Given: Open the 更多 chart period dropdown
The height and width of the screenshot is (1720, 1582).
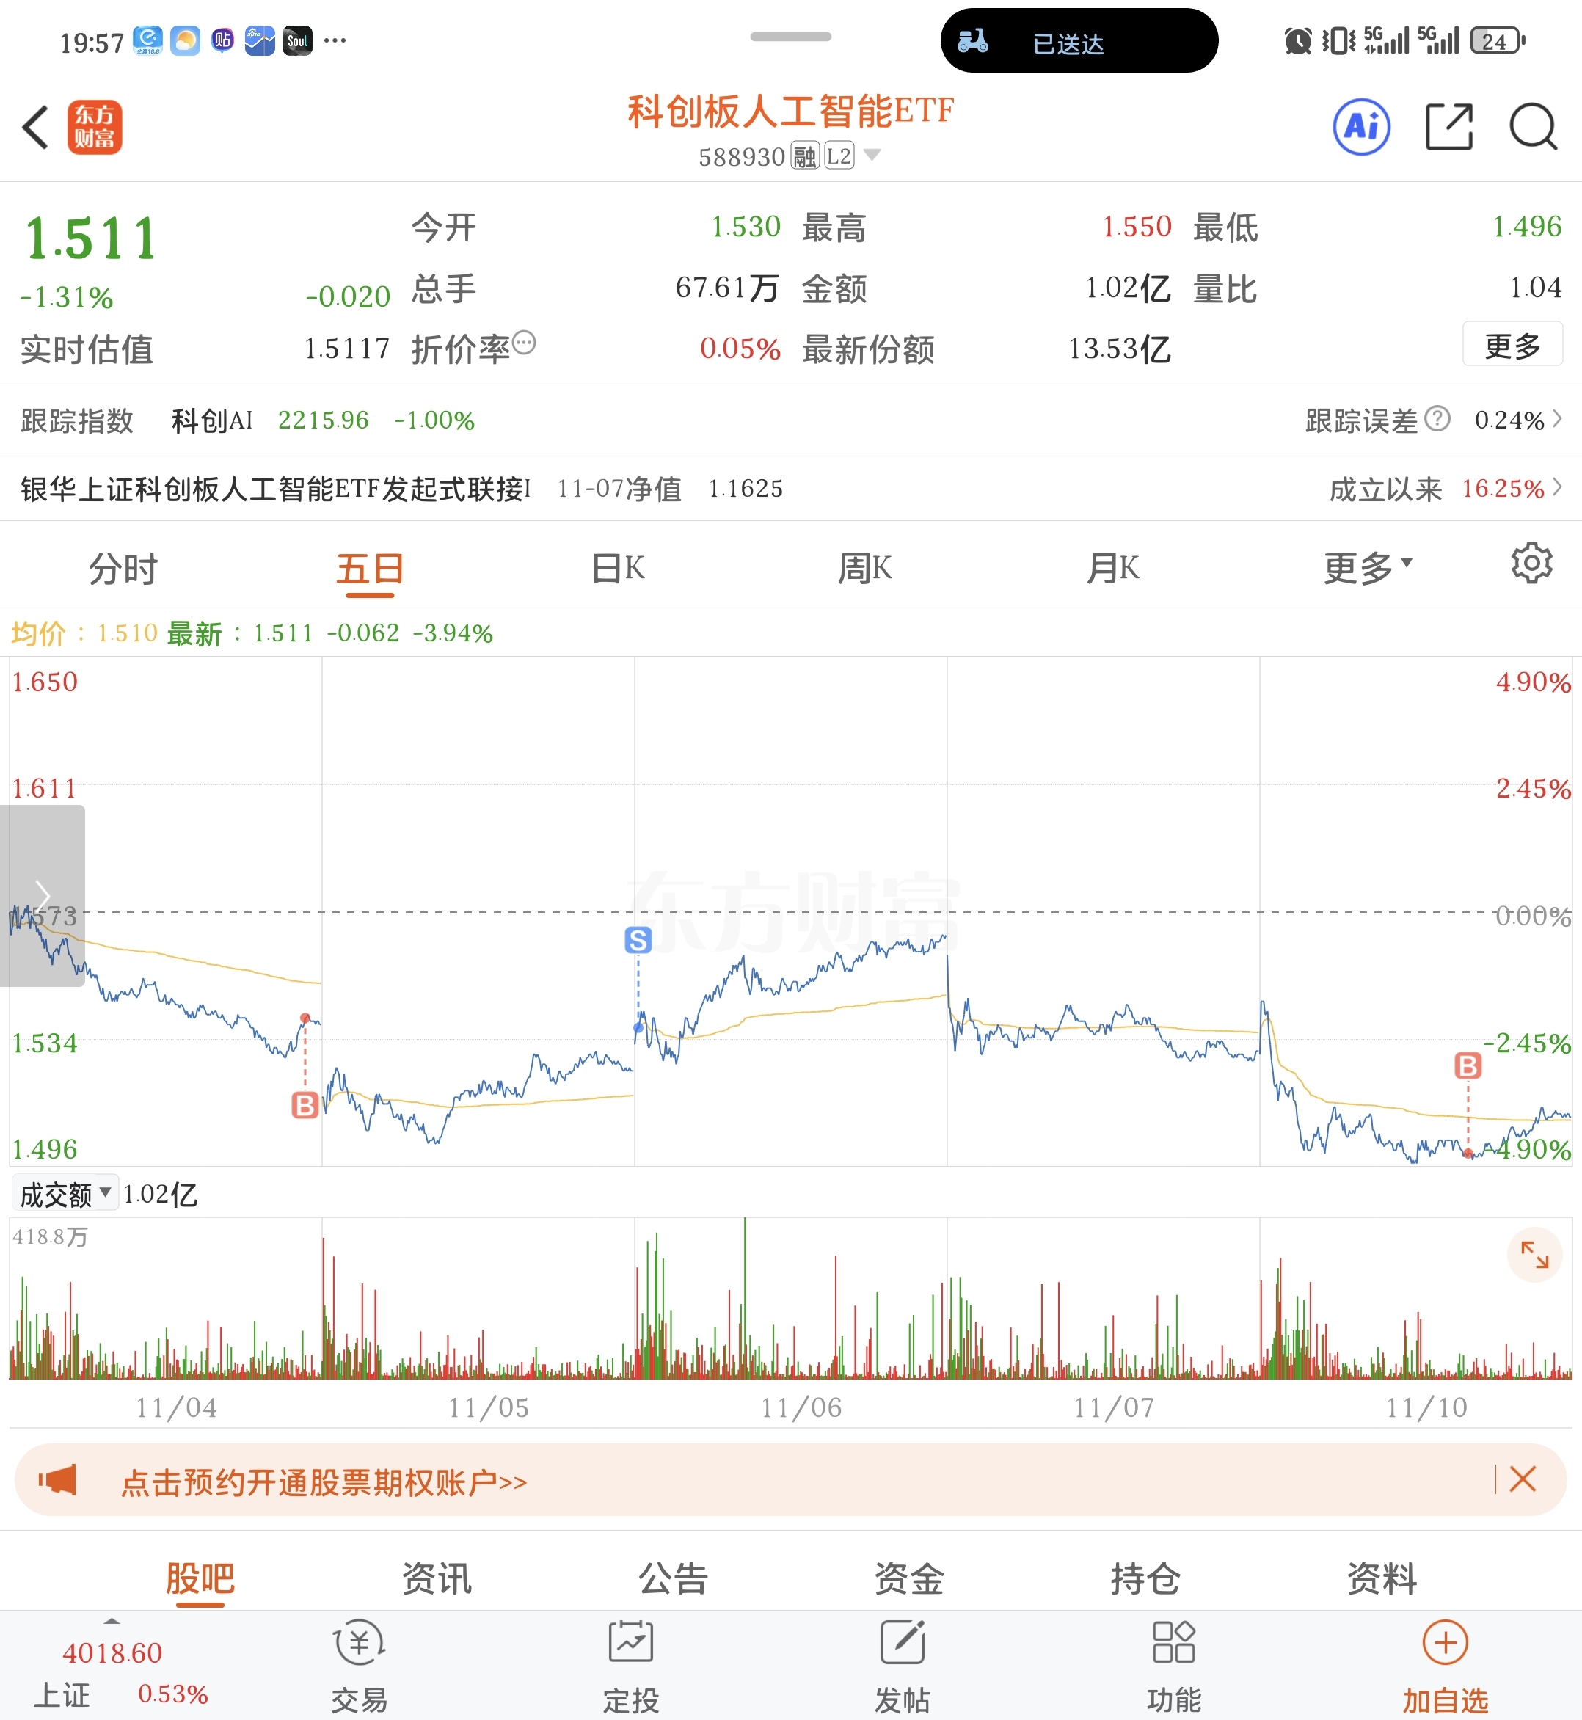Looking at the screenshot, I should 1367,568.
